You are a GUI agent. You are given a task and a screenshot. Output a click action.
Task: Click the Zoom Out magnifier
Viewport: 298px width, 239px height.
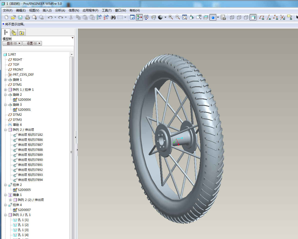[178, 17]
